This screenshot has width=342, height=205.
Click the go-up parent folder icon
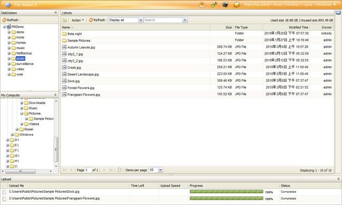pyautogui.click(x=64, y=20)
